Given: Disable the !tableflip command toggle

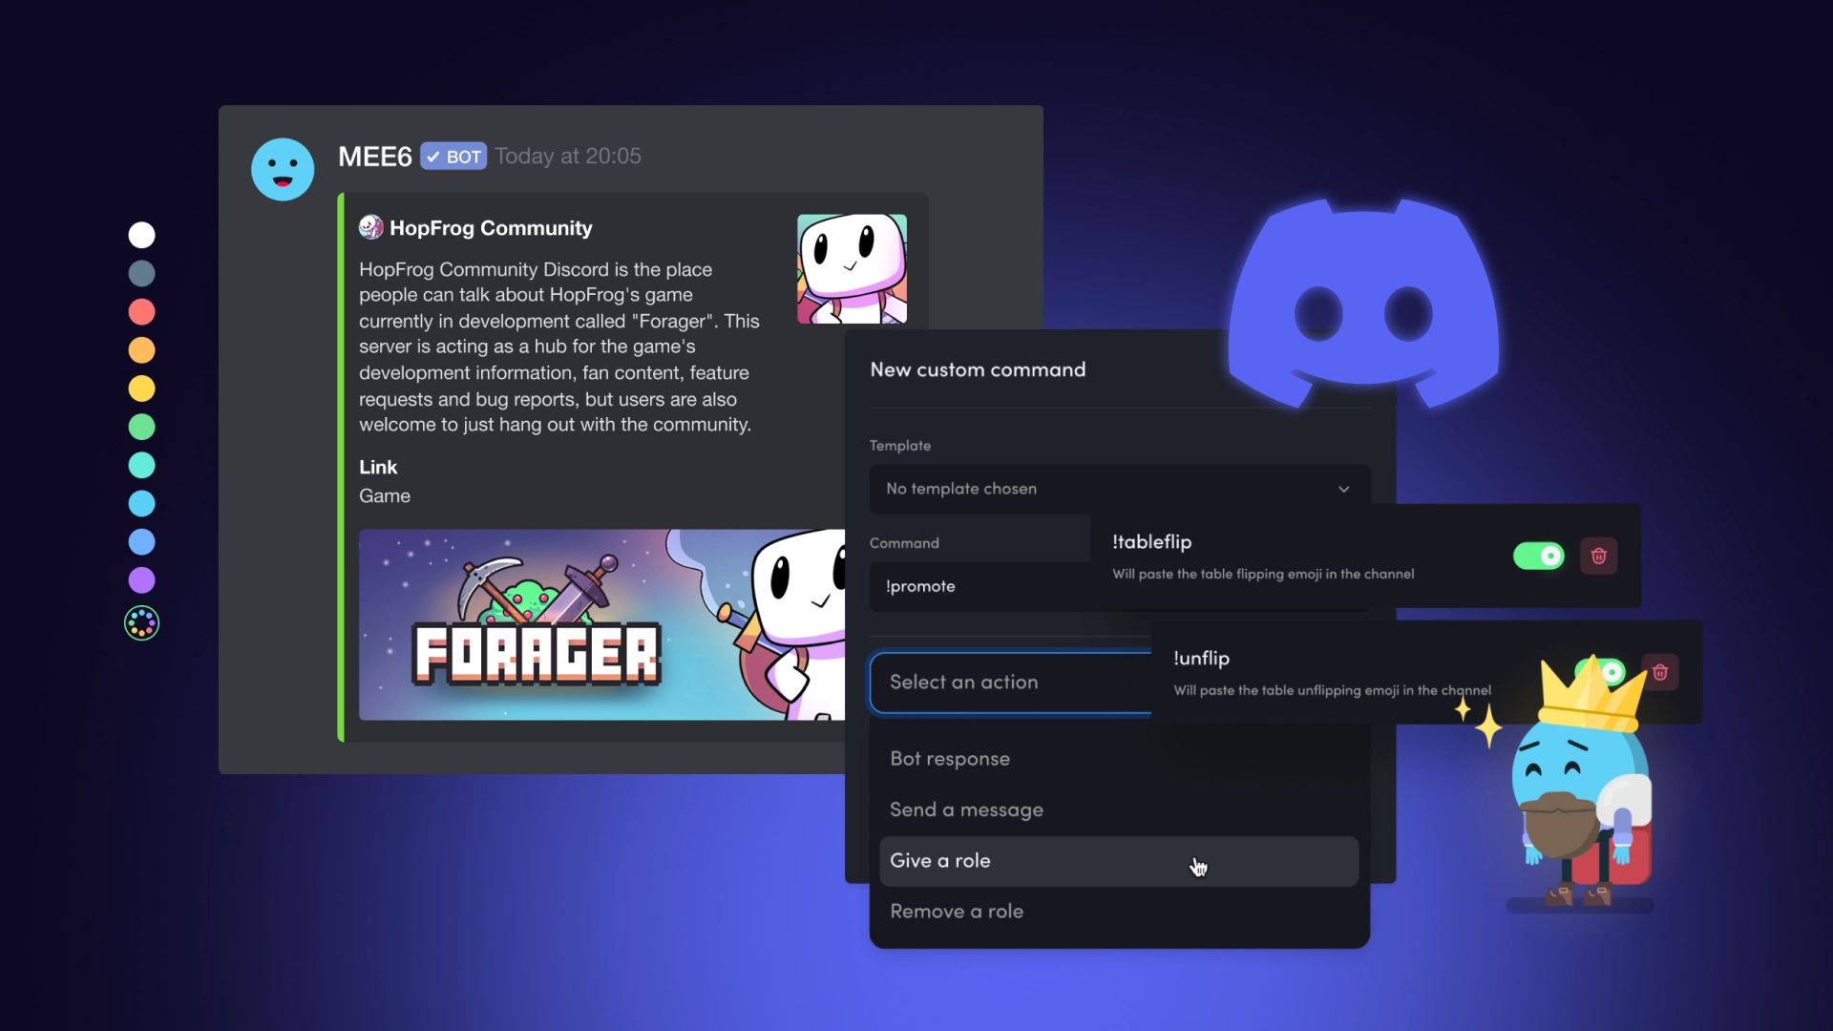Looking at the screenshot, I should point(1539,556).
